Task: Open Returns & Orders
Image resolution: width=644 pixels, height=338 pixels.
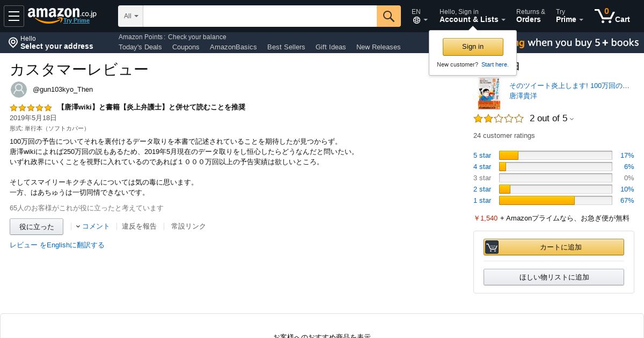Action: [x=531, y=16]
